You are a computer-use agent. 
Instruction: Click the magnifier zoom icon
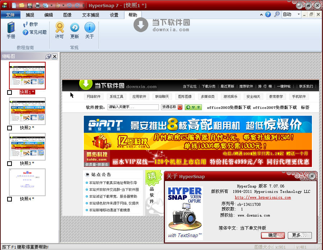pos(277,14)
